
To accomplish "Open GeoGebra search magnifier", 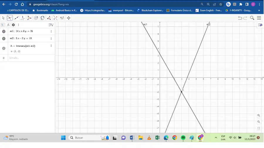I will [252, 18].
